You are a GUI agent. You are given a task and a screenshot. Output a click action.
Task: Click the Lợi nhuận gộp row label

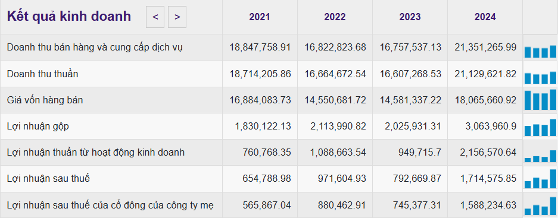click(38, 127)
